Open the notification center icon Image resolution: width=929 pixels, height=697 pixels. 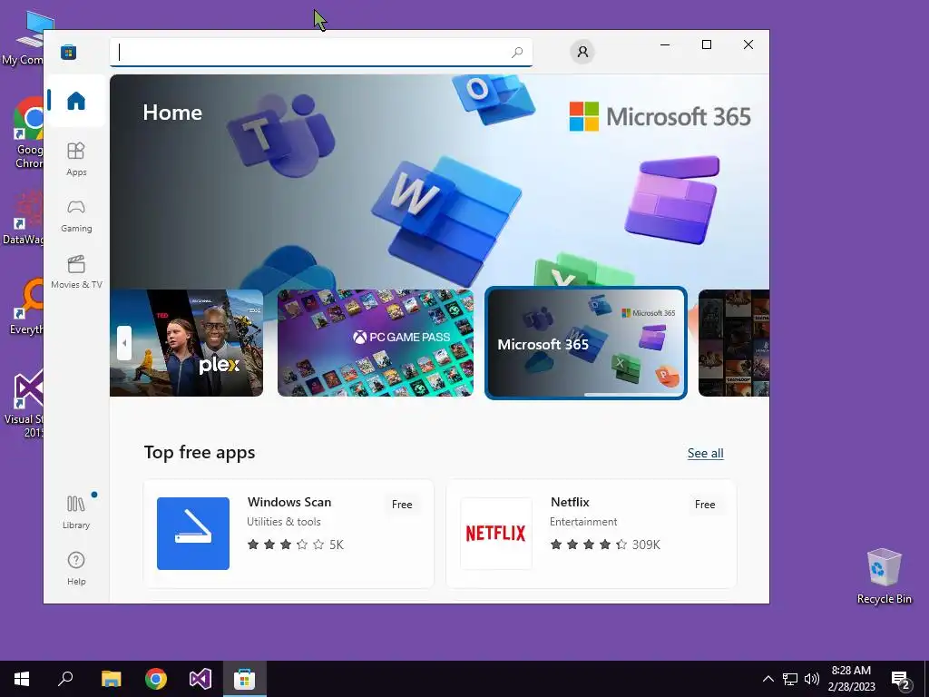(x=901, y=680)
